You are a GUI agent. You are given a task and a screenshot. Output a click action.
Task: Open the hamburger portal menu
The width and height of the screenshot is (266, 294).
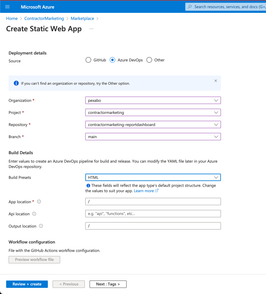coord(7,7)
